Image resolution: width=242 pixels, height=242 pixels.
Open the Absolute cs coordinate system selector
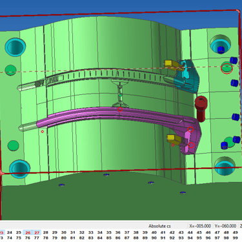coord(159,226)
